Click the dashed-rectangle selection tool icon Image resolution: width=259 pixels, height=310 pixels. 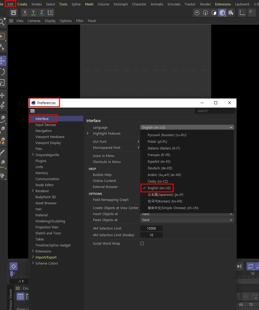click(2, 36)
